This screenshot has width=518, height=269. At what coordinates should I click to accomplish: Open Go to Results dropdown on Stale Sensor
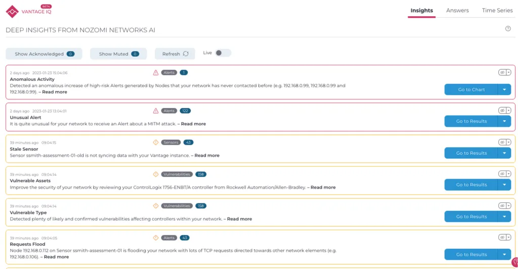pos(504,153)
